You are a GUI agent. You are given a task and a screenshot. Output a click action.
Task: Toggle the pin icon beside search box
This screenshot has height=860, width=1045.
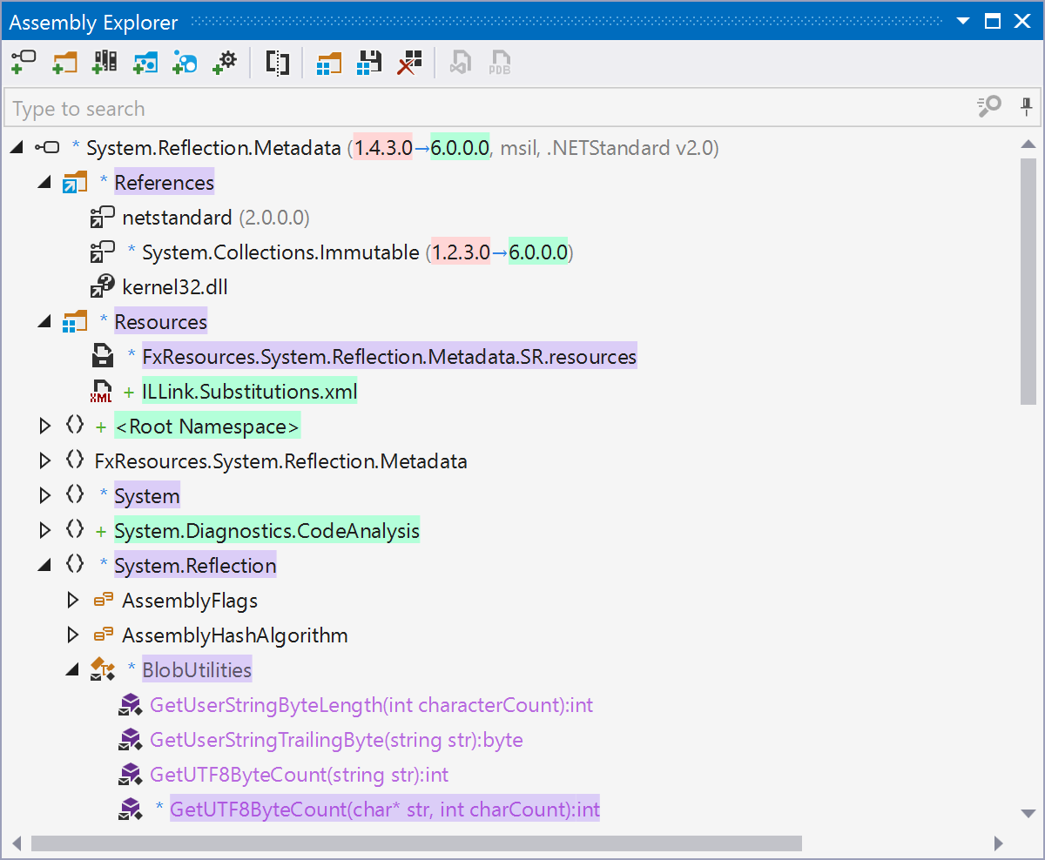(x=1027, y=107)
